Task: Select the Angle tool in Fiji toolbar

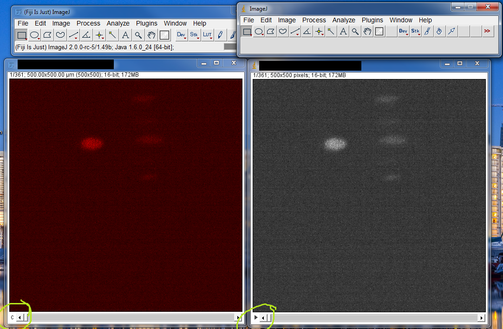Action: coord(86,35)
